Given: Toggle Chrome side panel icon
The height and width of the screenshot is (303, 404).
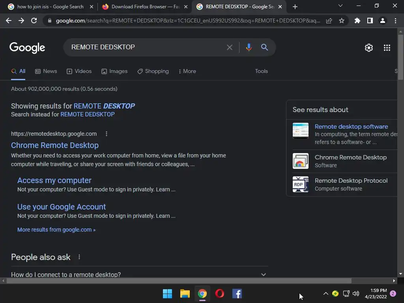Looking at the screenshot, I should click(370, 21).
